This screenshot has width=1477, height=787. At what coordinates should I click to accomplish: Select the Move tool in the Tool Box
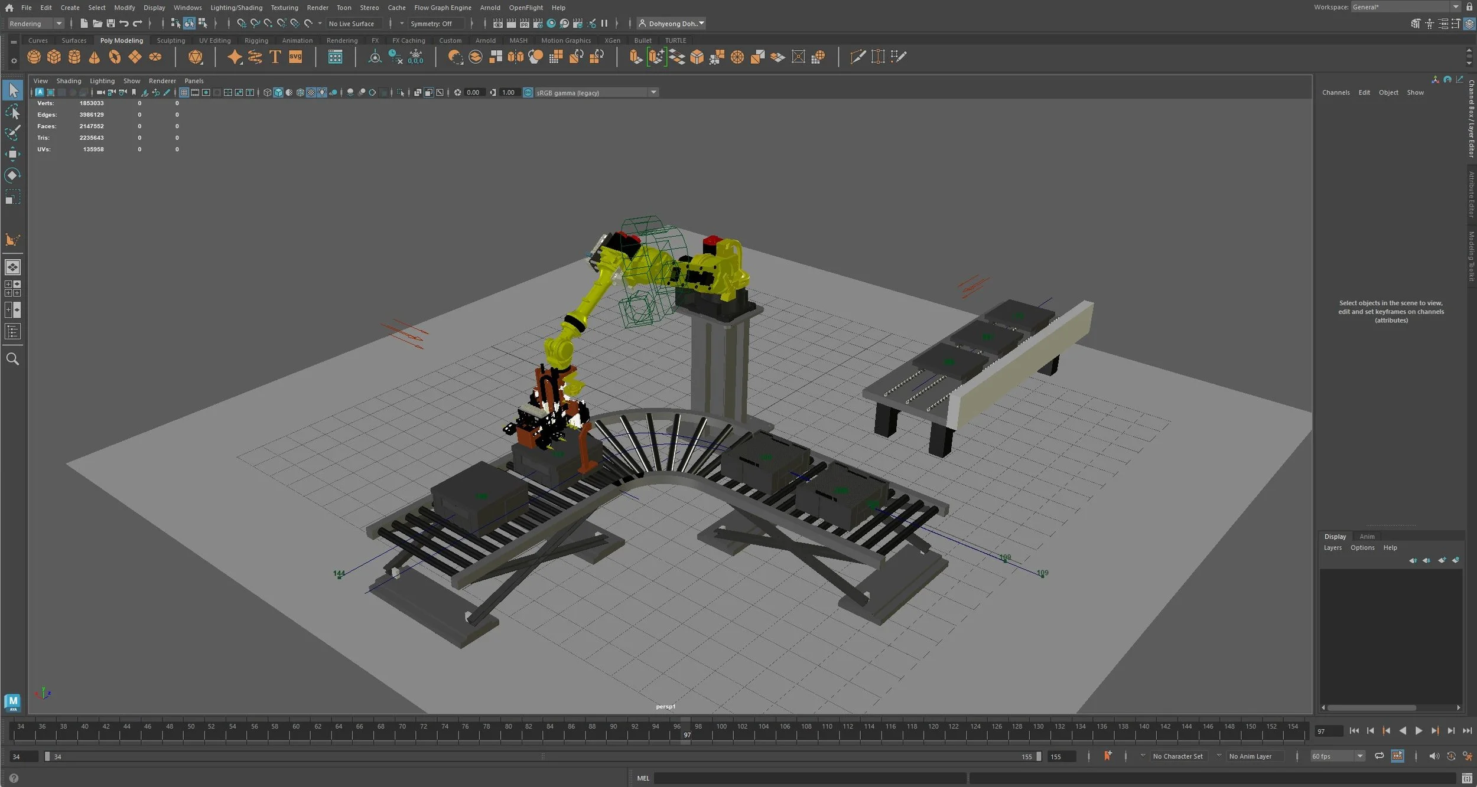[12, 154]
